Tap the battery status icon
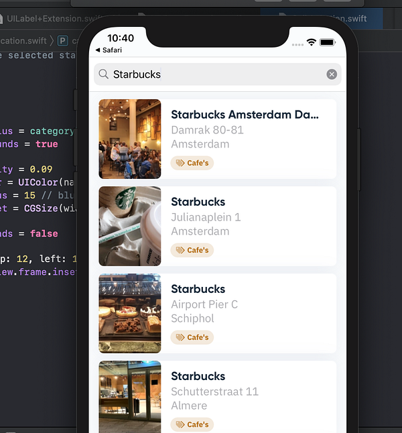Image resolution: width=402 pixels, height=433 pixels. [328, 42]
